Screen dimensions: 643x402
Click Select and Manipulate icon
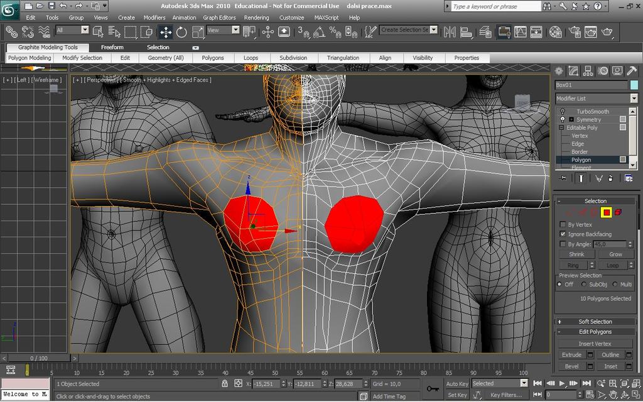267,32
